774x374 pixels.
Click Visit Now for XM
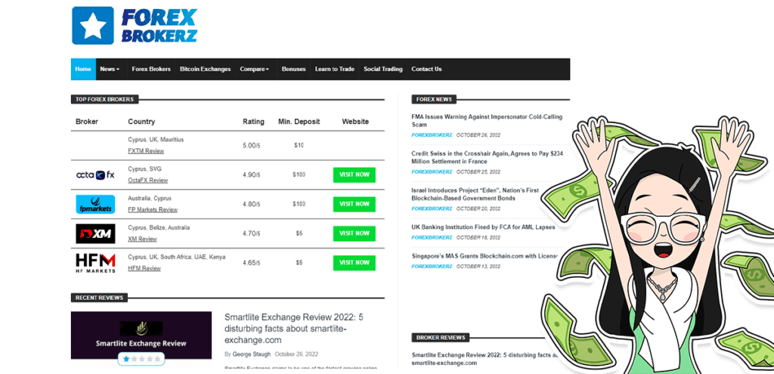click(354, 233)
